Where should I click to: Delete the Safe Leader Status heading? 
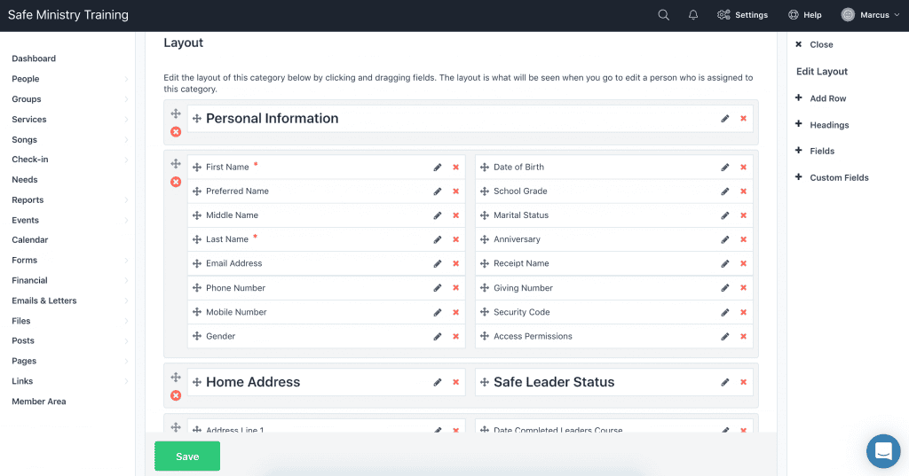(743, 382)
